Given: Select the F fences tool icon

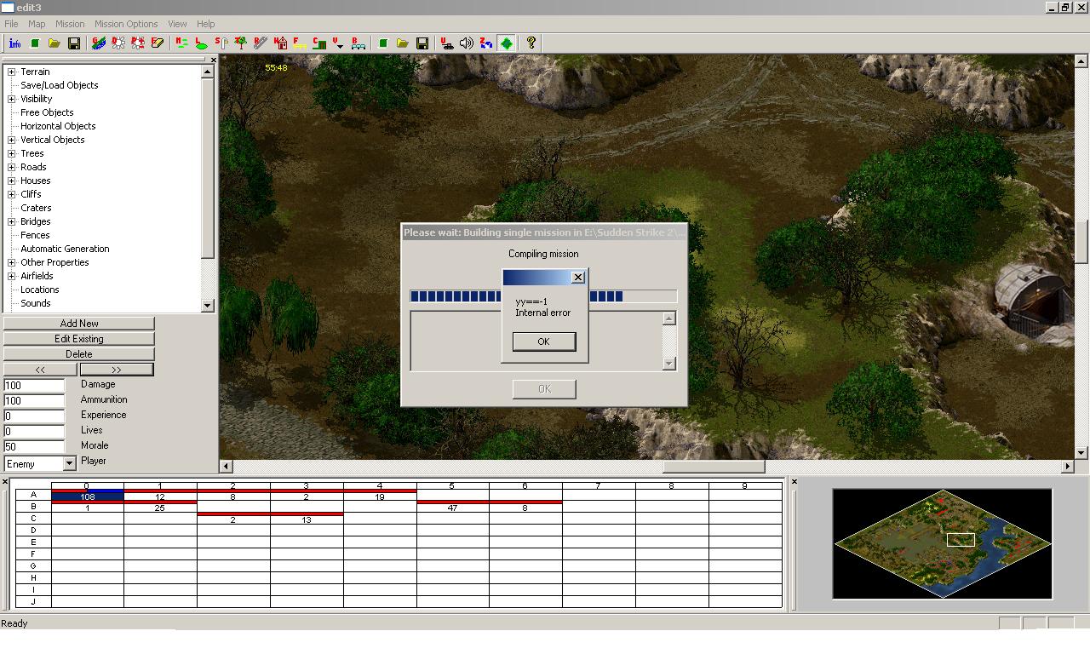Looking at the screenshot, I should [x=300, y=43].
